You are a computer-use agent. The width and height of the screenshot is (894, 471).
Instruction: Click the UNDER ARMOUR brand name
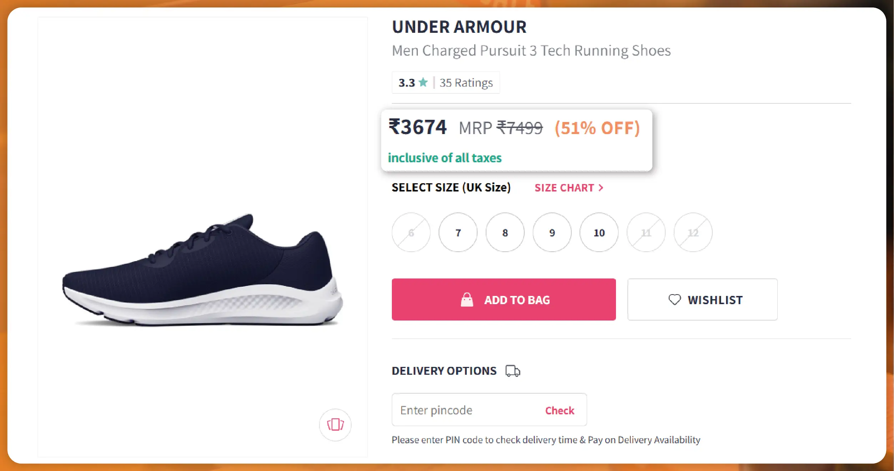click(x=459, y=27)
